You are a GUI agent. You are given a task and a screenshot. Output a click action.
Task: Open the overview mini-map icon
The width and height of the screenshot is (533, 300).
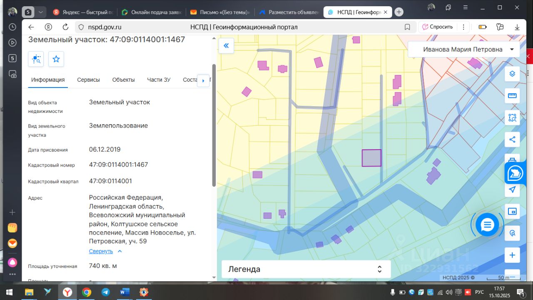point(512,211)
